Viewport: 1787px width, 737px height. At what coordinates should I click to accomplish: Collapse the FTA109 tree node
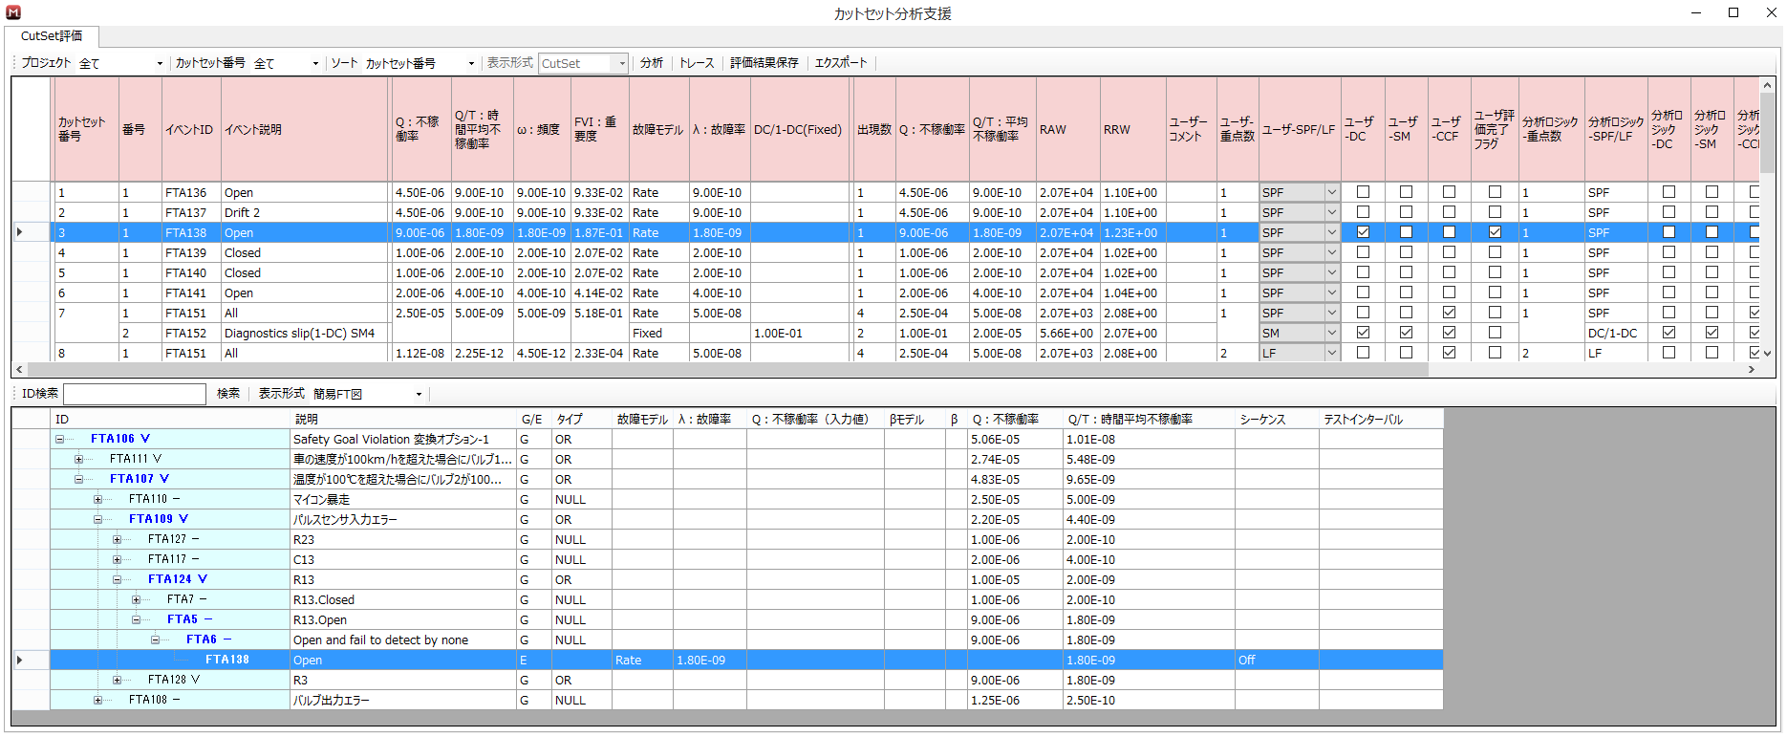point(97,520)
